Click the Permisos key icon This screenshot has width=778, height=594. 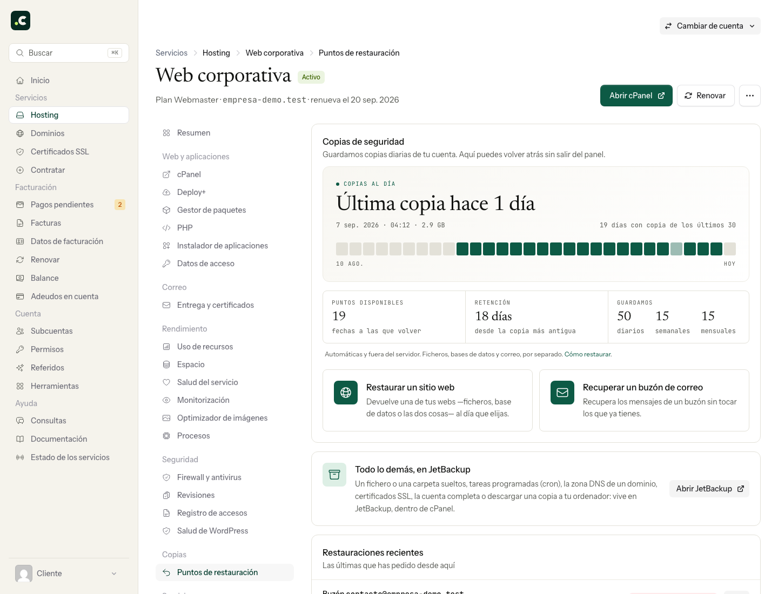(x=20, y=349)
